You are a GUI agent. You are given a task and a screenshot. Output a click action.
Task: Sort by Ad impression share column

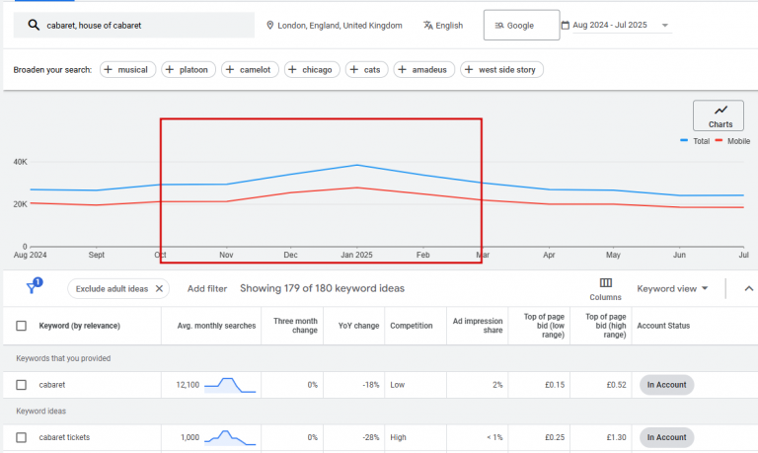[x=478, y=326]
